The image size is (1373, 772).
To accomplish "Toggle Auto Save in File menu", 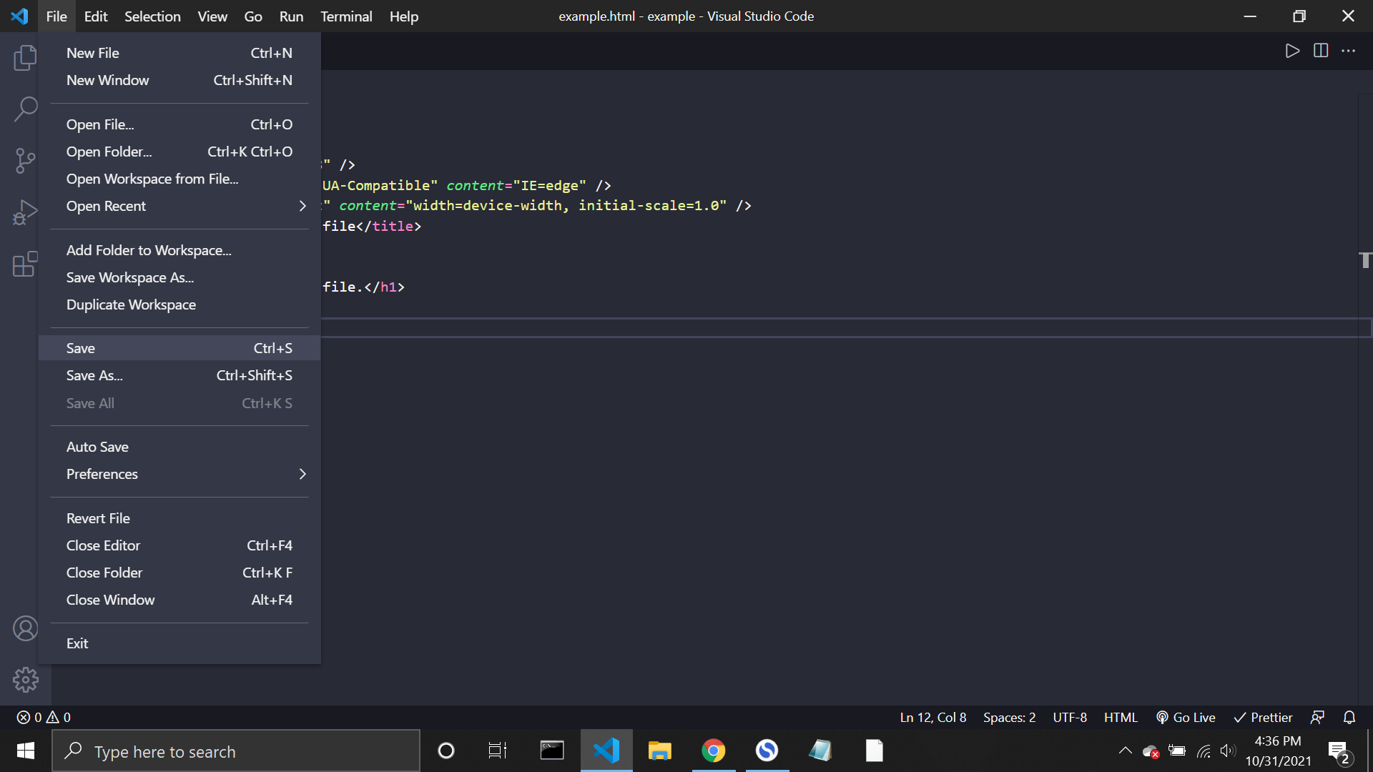I will pos(97,446).
